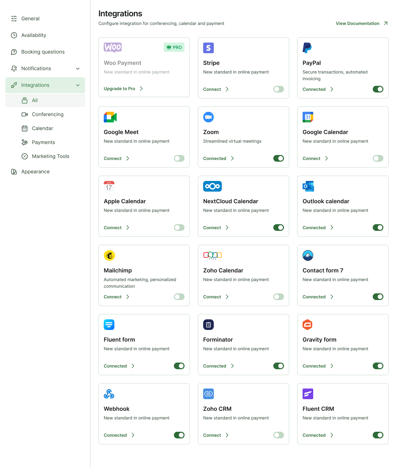Click chevron beside Upgrade to Pro
Viewport: 397px width, 468px height.
141,88
